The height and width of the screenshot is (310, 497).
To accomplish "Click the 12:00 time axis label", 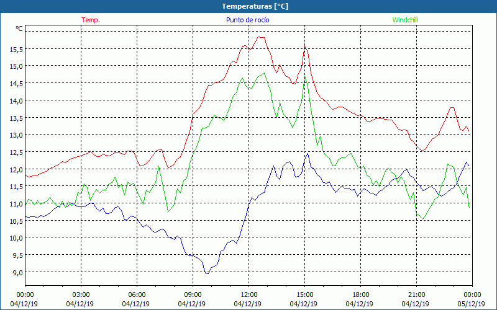I will pos(249,295).
